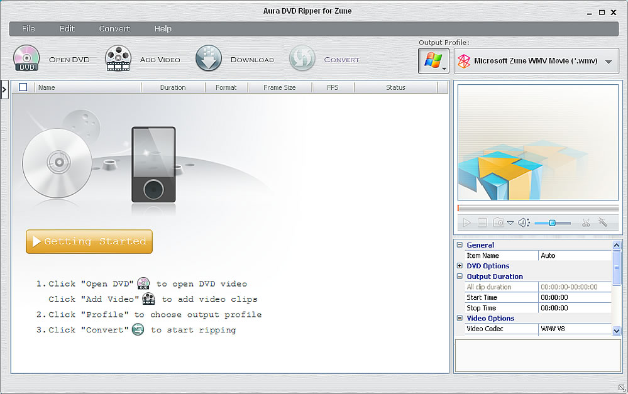The width and height of the screenshot is (628, 394).
Task: Click the Video Codec value WMV V8
Action: (575, 329)
